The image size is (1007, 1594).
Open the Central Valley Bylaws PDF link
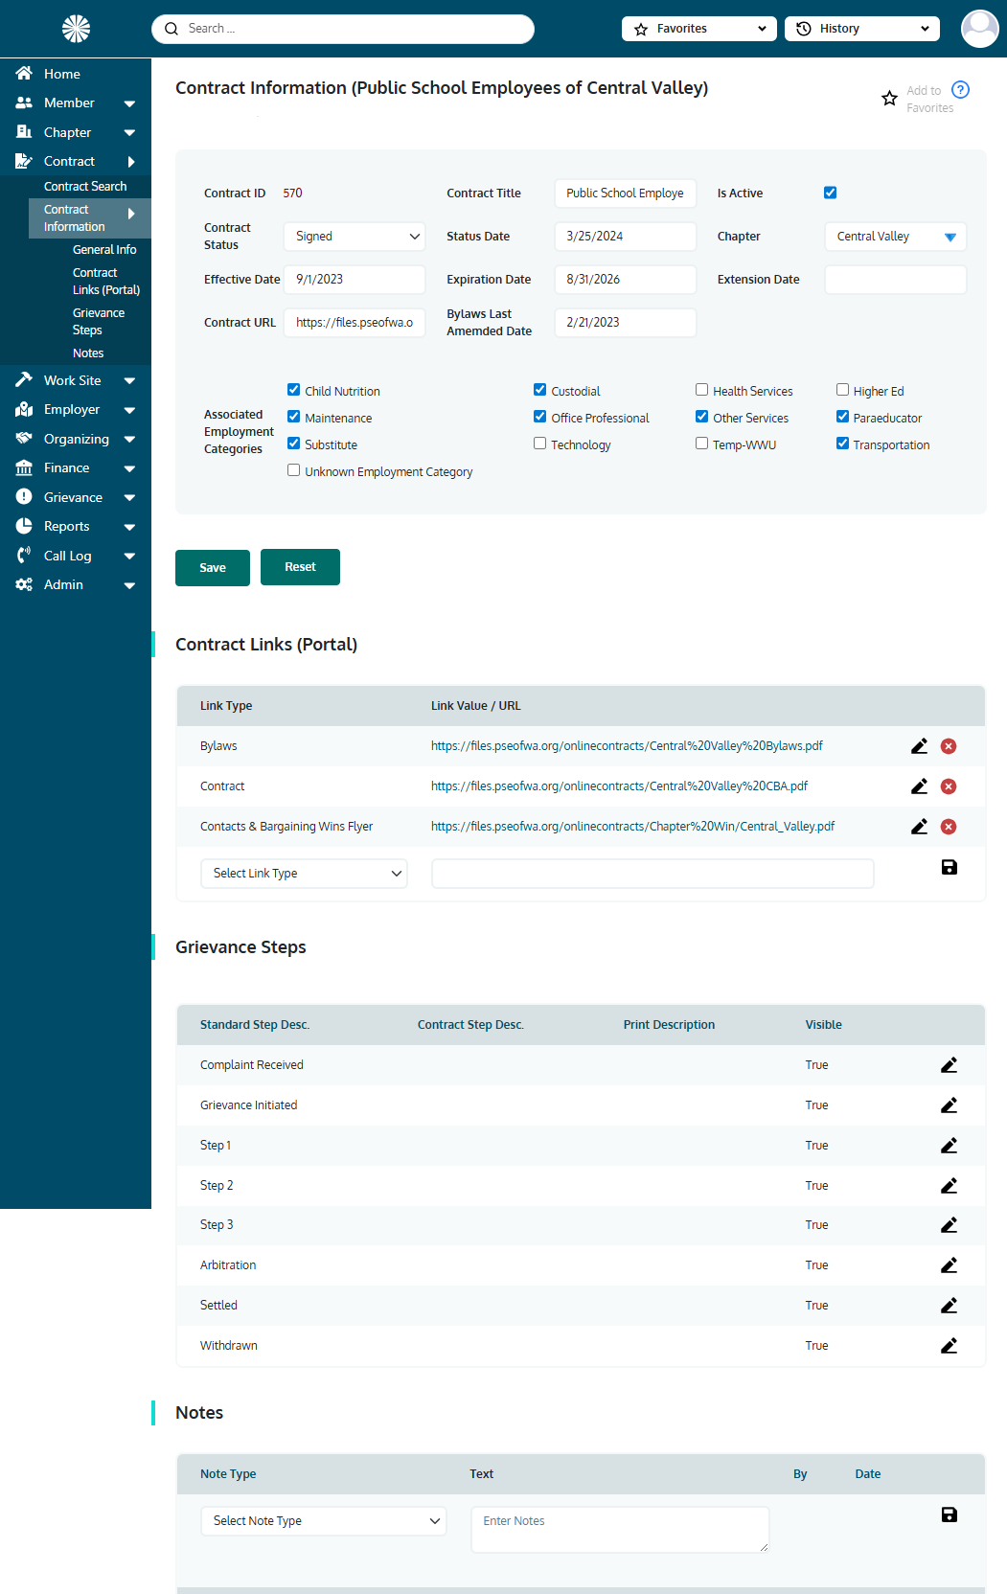click(627, 746)
